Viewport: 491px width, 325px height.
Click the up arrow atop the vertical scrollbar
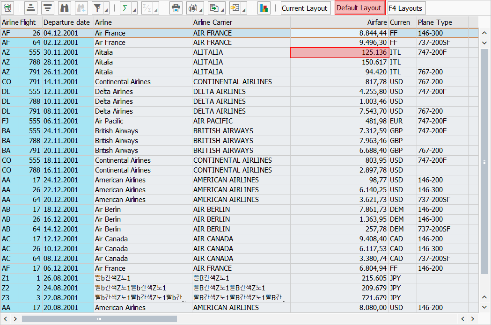(x=484, y=33)
